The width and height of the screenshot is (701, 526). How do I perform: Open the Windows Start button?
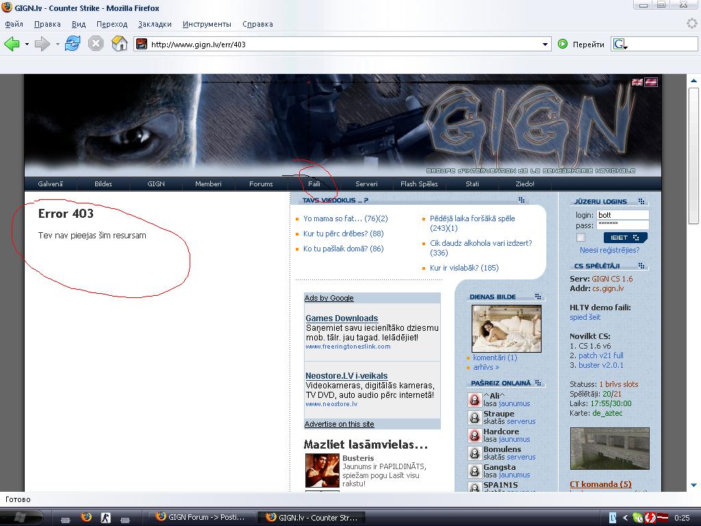coord(21,518)
